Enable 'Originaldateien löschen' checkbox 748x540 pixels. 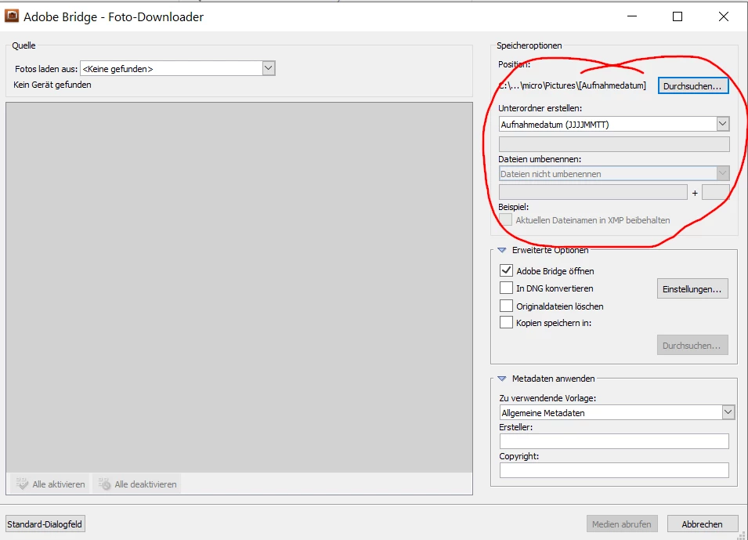click(x=506, y=306)
